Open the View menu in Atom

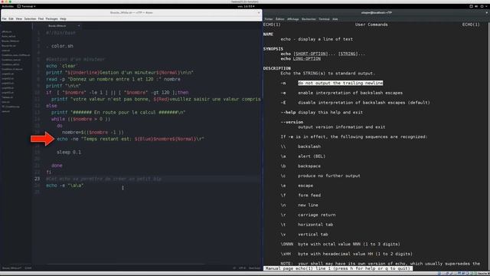[18, 18]
